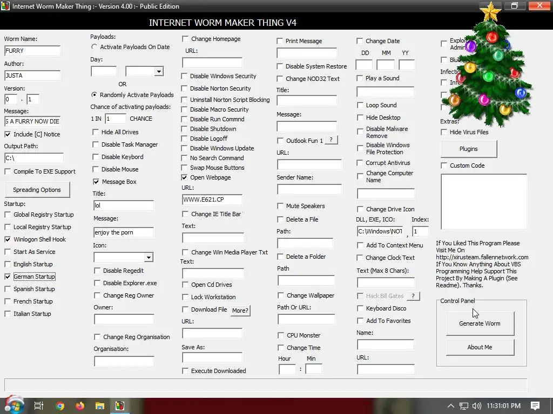553x414 pixels.
Task: Check the Keyboard Disco checkbox
Action: coord(360,308)
